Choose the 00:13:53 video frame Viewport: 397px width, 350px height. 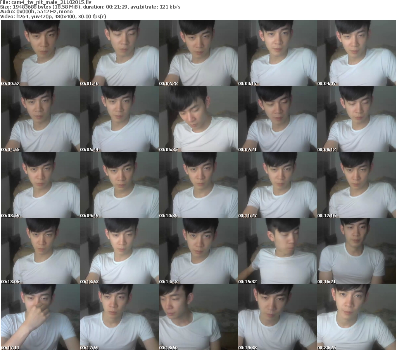119,251
